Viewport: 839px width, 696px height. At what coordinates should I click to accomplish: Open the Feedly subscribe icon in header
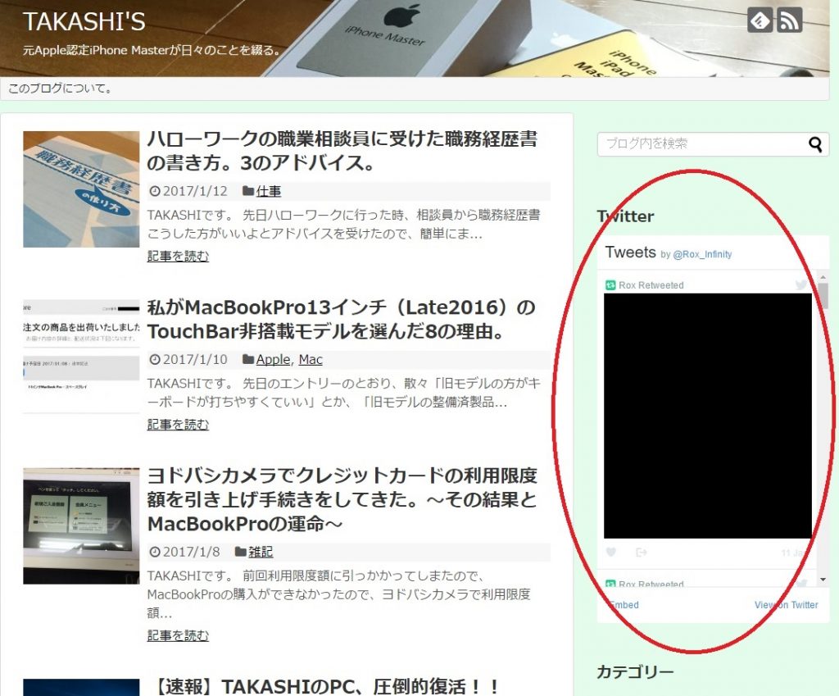coord(760,20)
